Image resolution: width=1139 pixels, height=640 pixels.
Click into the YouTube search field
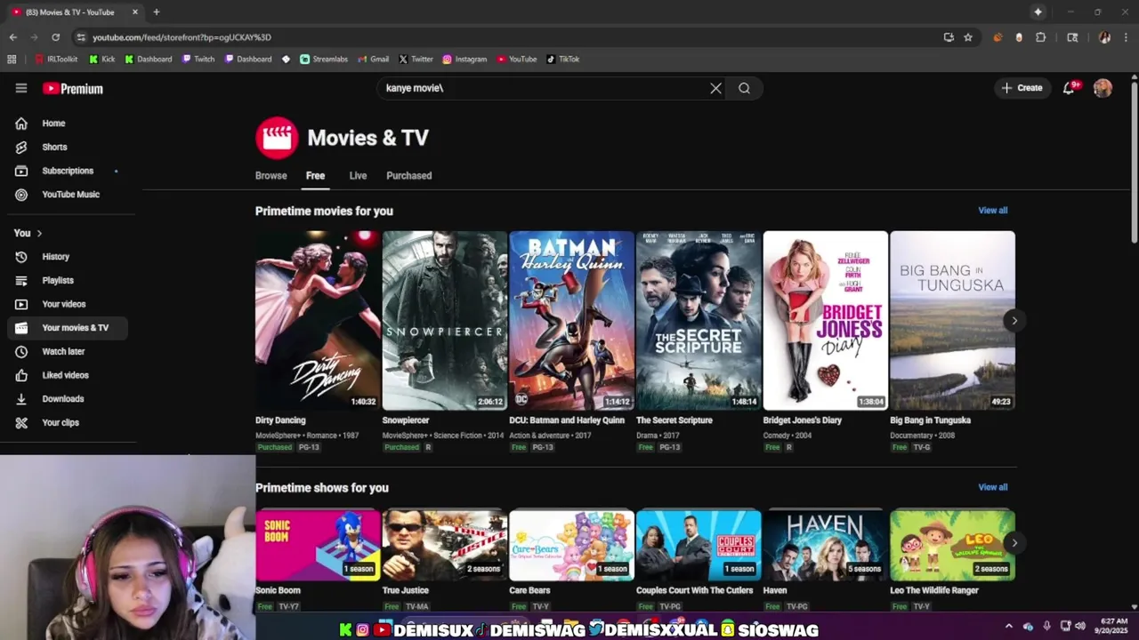(x=543, y=88)
